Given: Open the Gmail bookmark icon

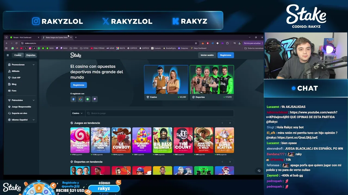Looking at the screenshot, I should pos(17,48).
